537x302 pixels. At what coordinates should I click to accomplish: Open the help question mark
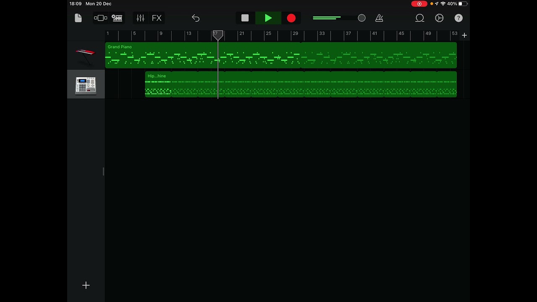tap(459, 18)
